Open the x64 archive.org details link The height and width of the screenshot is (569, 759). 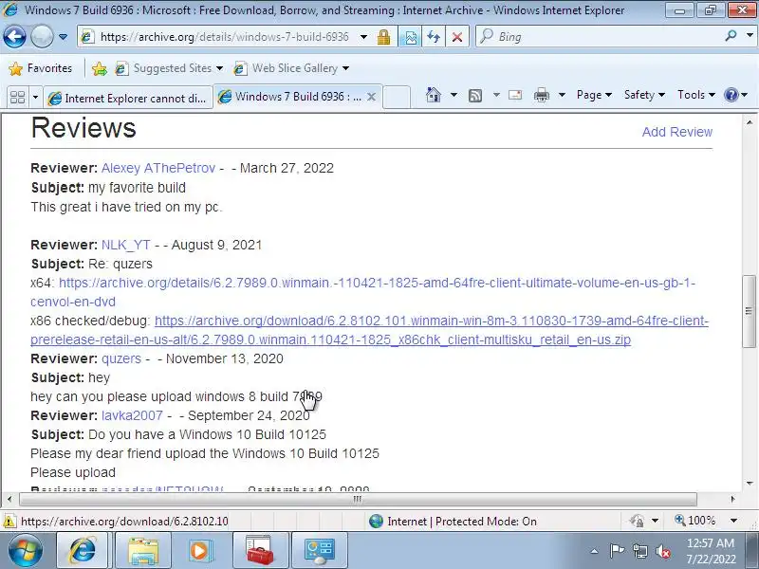(363, 292)
